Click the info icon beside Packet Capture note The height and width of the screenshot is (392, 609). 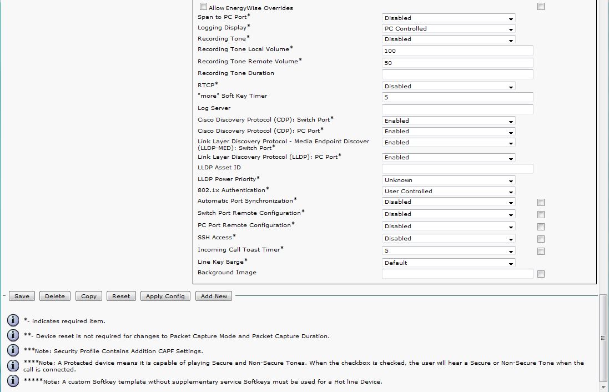pyautogui.click(x=13, y=335)
